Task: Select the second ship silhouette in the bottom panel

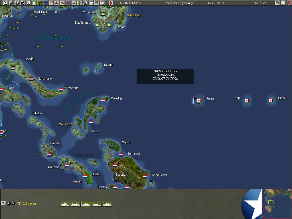Action: [x=75, y=204]
